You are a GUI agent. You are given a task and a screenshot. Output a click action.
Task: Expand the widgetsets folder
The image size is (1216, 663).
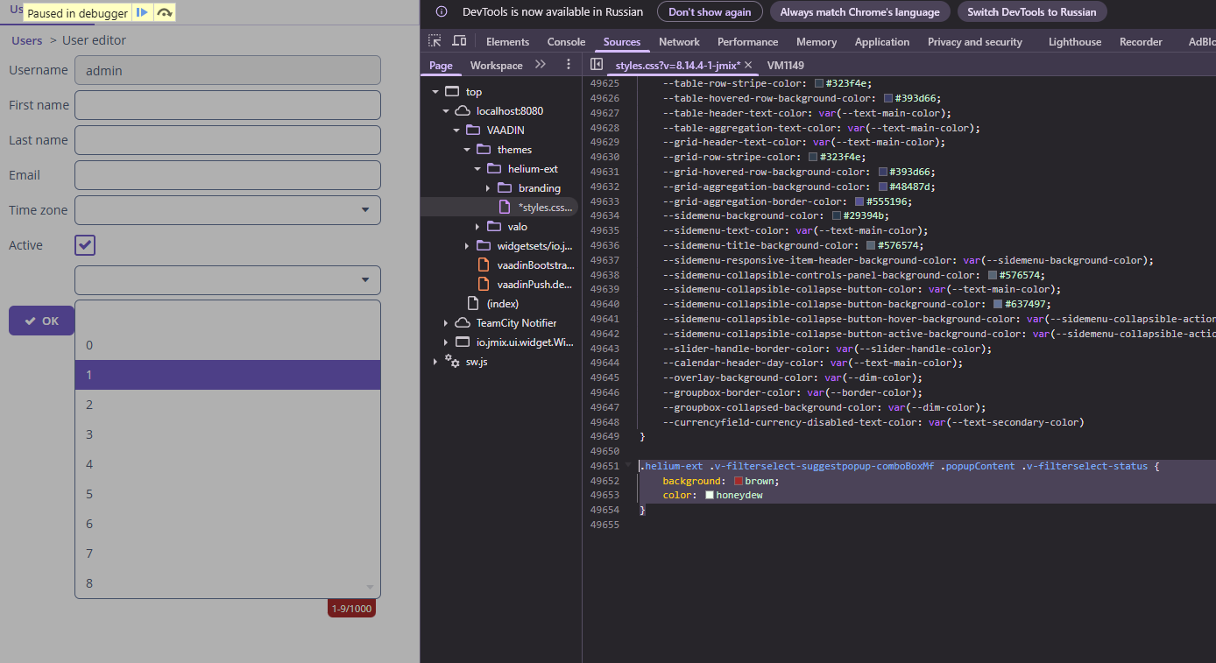point(467,246)
